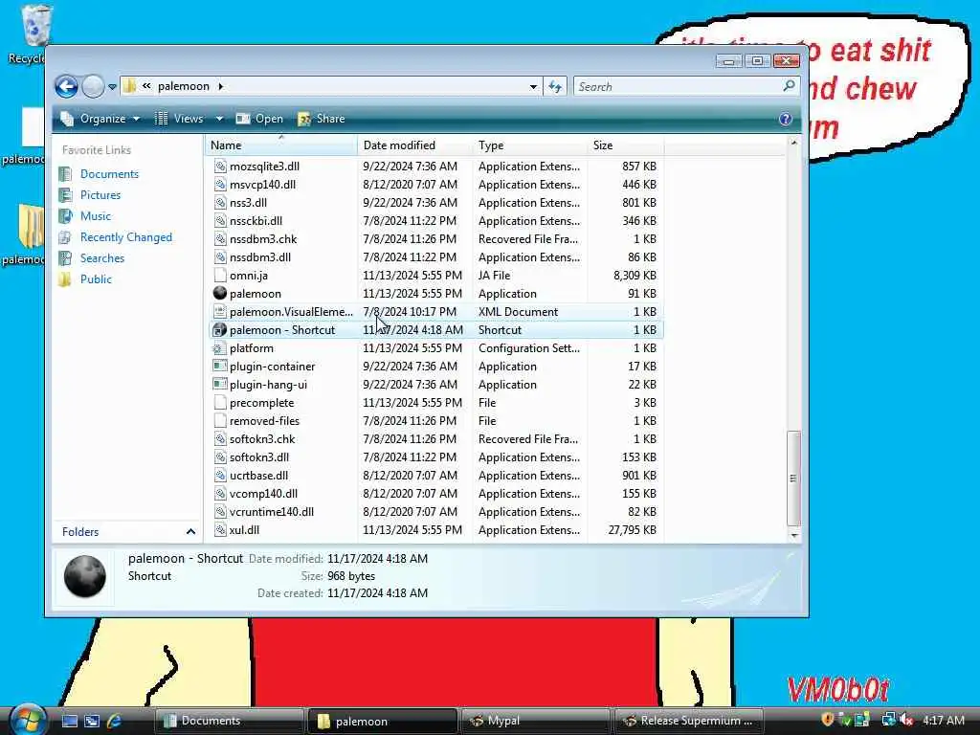Select vcruntime140.dll file name
Viewport: 980px width, 735px height.
pos(272,512)
